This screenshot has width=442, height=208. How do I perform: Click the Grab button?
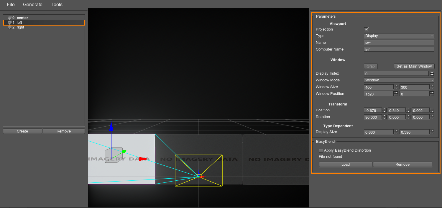pos(371,66)
